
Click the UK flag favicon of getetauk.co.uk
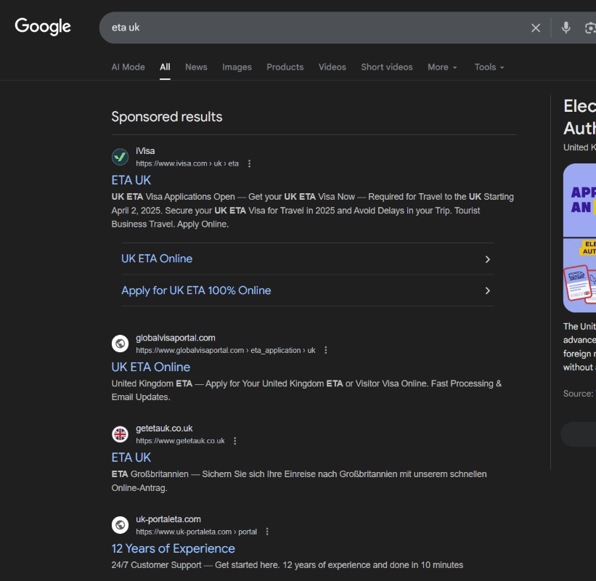coord(120,434)
